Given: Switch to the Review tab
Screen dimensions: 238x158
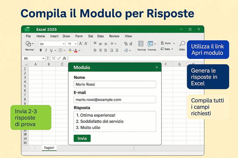Looking at the screenshot, I should pos(114,36).
